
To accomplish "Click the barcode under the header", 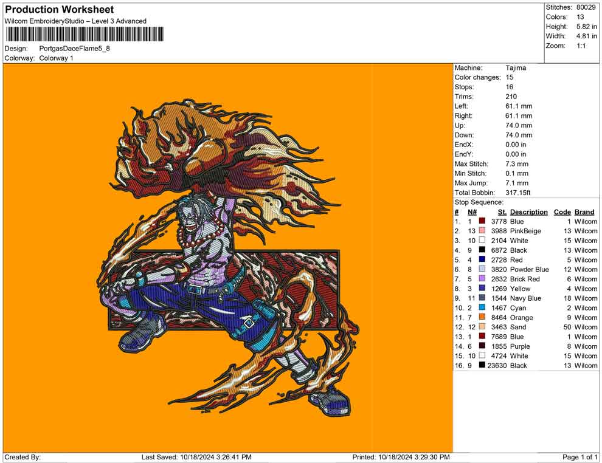I will pos(84,34).
